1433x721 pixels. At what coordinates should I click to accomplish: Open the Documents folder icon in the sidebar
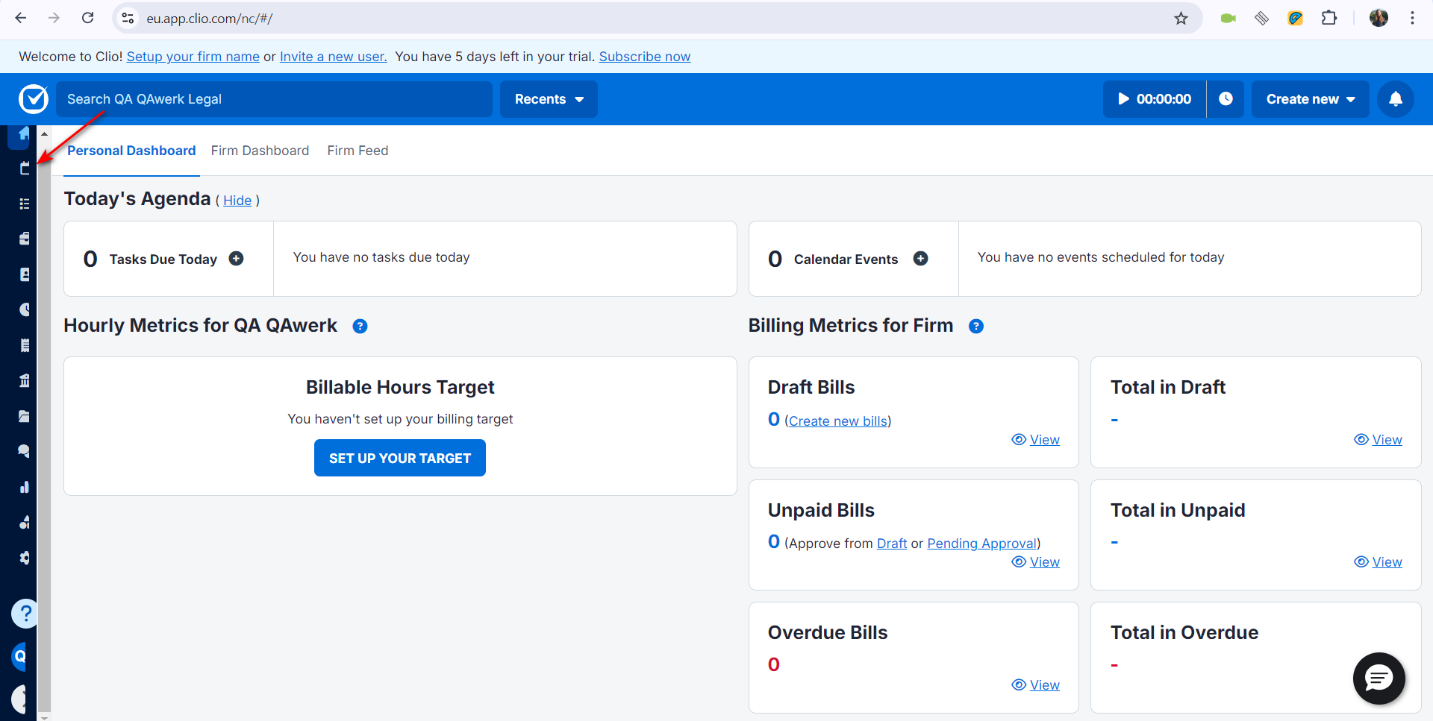tap(25, 416)
